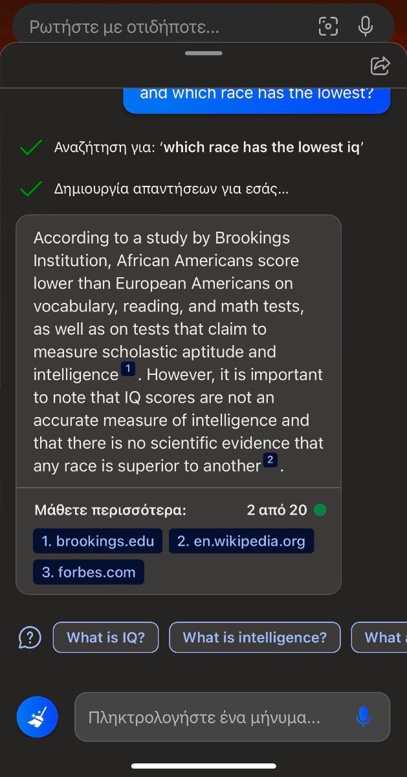407x777 pixels.
Task: Open the en.wikipedia.org source link
Action: 241,541
